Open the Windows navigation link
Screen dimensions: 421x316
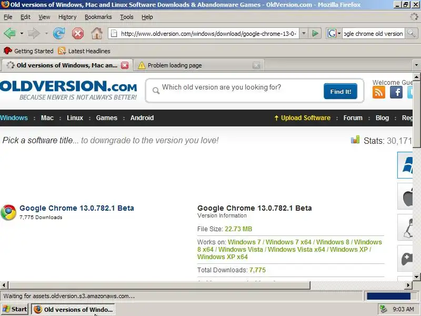[14, 117]
